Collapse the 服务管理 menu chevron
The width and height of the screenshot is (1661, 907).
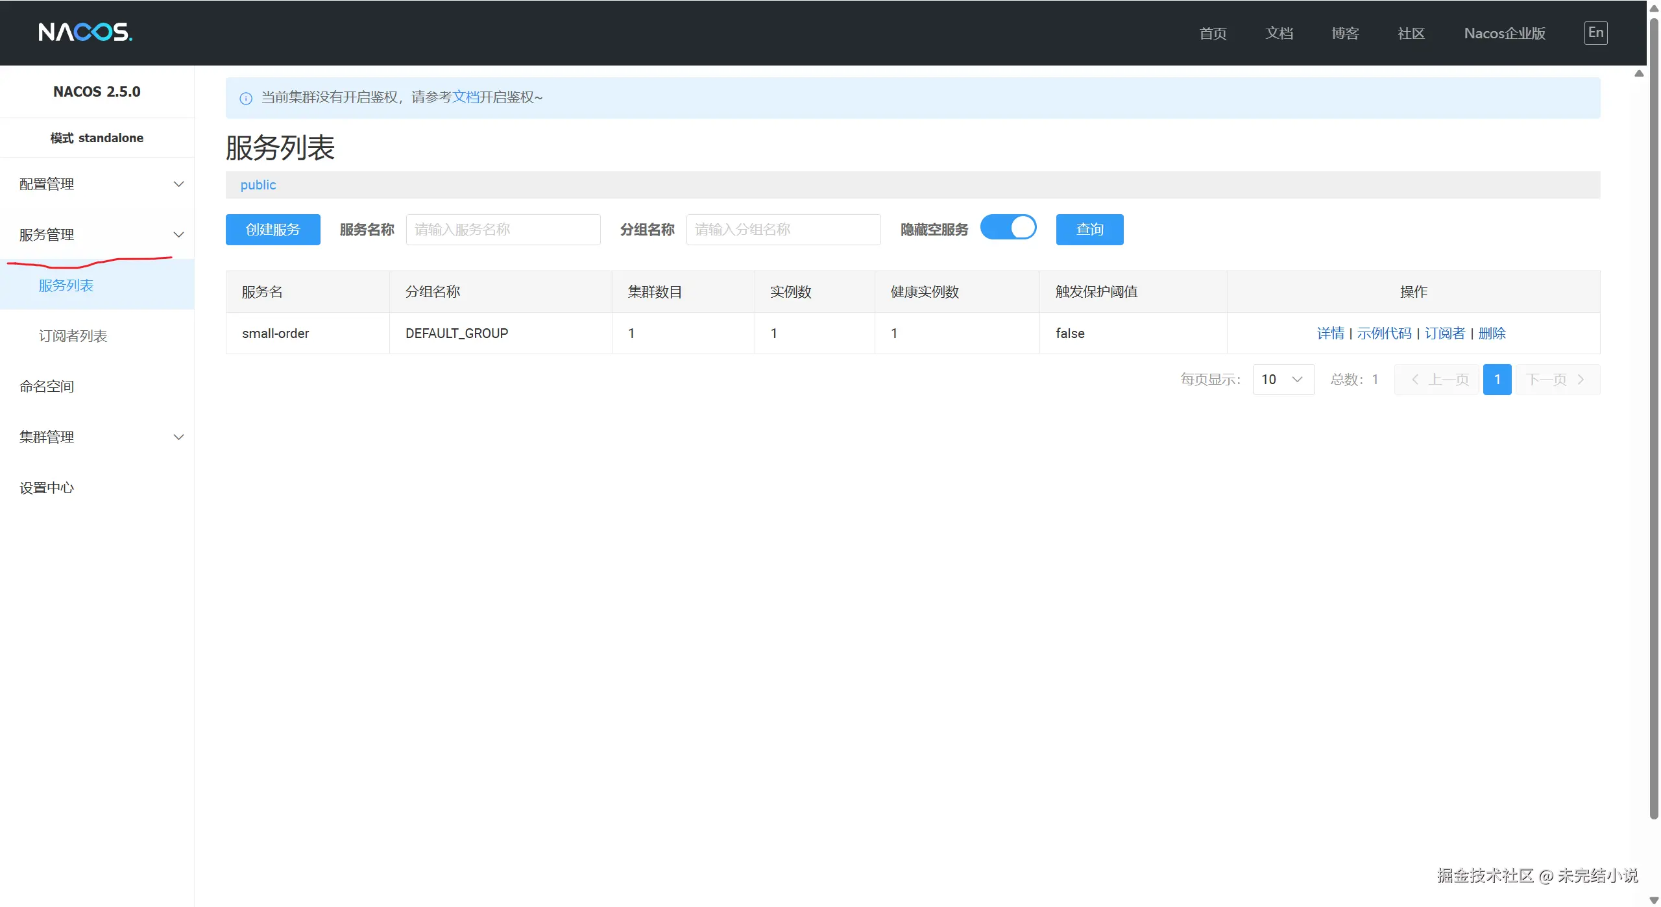pyautogui.click(x=178, y=235)
